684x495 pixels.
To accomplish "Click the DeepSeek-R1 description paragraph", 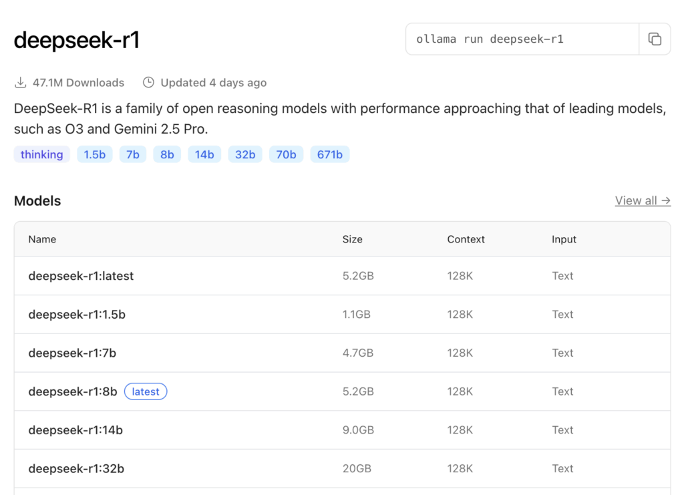I will [340, 119].
